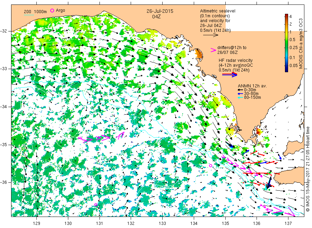Screen dimensions: 312x228
Task: Click the latitude axis label -35
Action: 3,144
